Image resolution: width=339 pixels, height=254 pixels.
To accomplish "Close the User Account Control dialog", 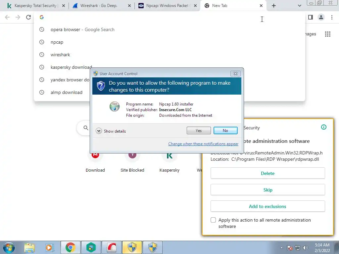I will coord(235,74).
